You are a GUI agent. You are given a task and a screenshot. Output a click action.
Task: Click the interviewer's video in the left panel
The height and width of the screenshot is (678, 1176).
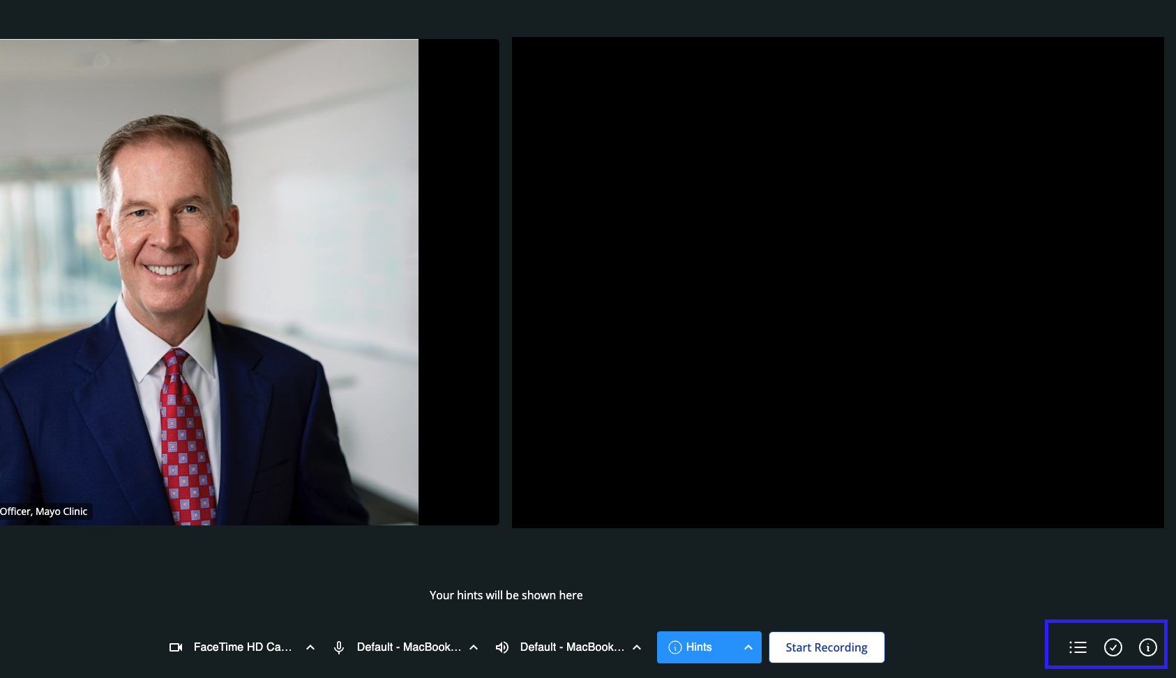pos(209,279)
